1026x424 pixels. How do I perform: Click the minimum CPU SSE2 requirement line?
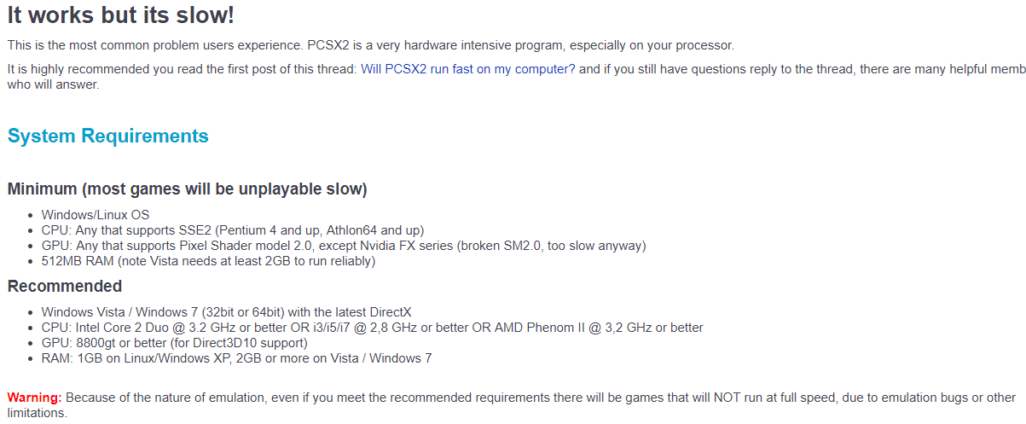pyautogui.click(x=232, y=230)
